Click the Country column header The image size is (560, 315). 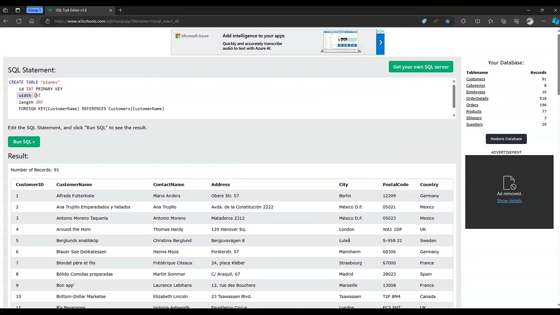(x=429, y=185)
